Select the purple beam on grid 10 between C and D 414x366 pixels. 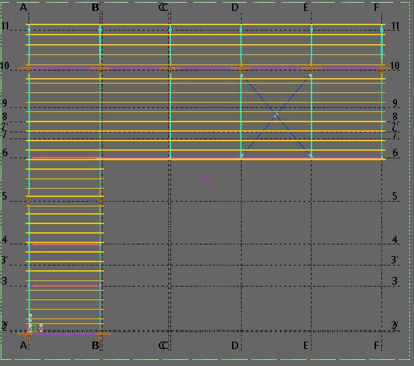click(204, 68)
